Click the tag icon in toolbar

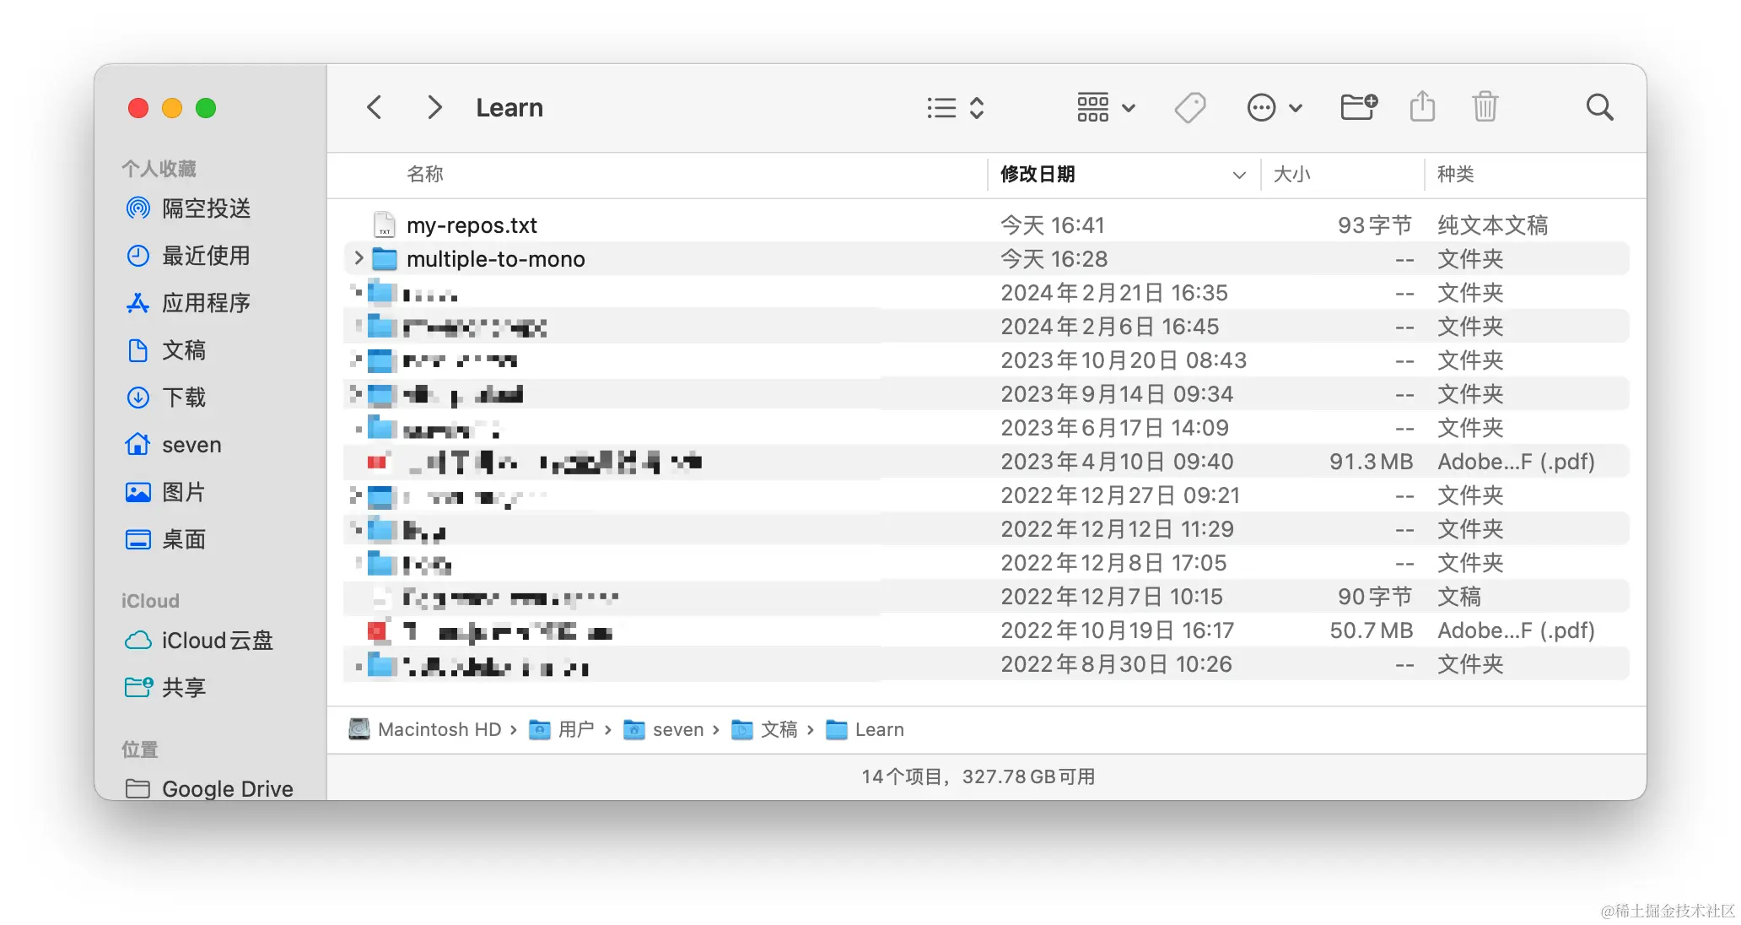[x=1189, y=107]
